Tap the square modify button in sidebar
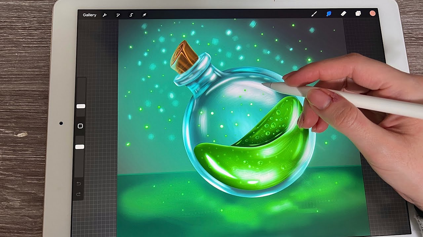The width and height of the screenshot is (423, 237). (80, 126)
